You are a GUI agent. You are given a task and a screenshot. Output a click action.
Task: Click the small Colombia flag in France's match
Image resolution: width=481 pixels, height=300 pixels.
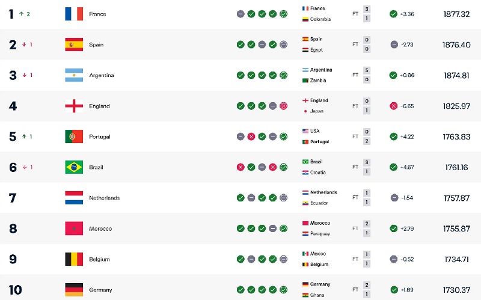305,19
